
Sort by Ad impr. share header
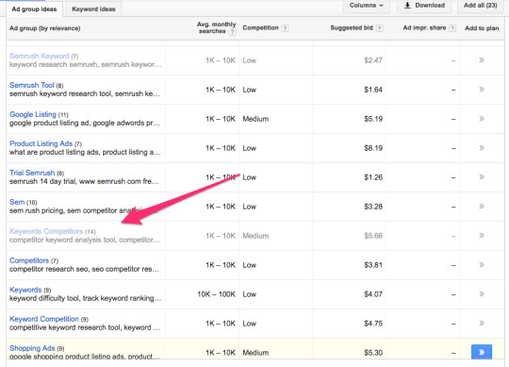424,28
